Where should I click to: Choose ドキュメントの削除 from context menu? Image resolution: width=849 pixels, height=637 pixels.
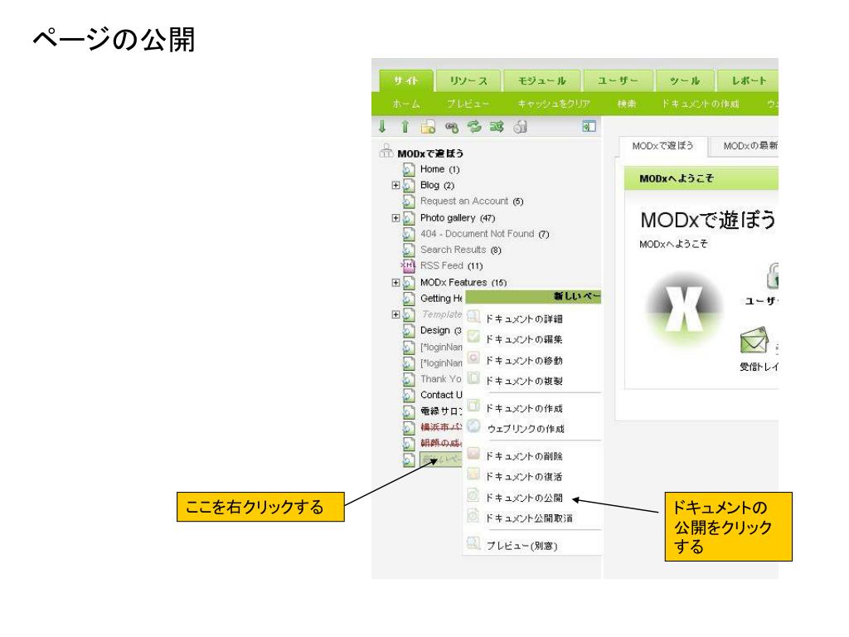pyautogui.click(x=524, y=456)
